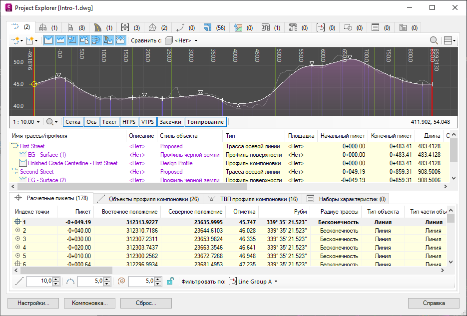The image size is (467, 316).
Task: Switch to the Assemblies tab (1)
Action: pyautogui.click(x=48, y=27)
